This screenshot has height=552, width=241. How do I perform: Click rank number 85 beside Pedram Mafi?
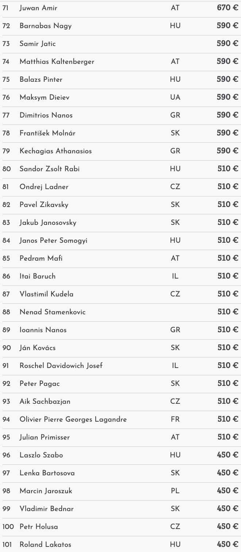point(6,258)
